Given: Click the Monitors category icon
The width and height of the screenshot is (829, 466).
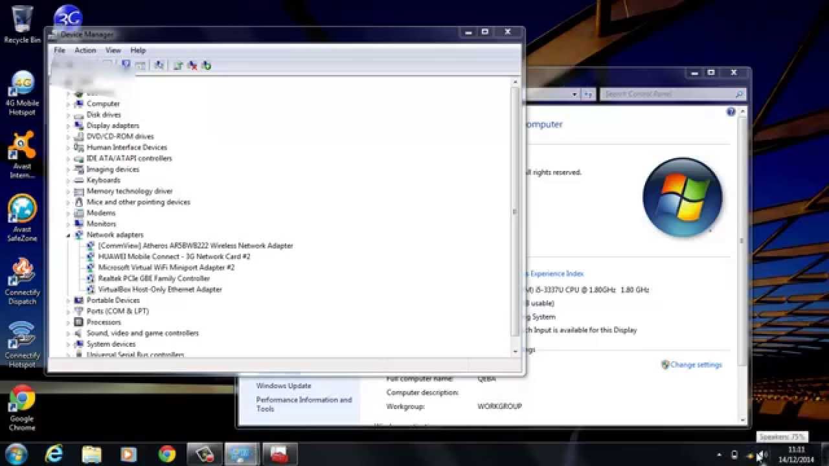Looking at the screenshot, I should [79, 224].
